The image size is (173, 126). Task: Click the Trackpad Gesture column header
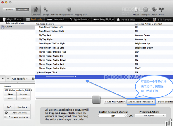tap(84, 24)
